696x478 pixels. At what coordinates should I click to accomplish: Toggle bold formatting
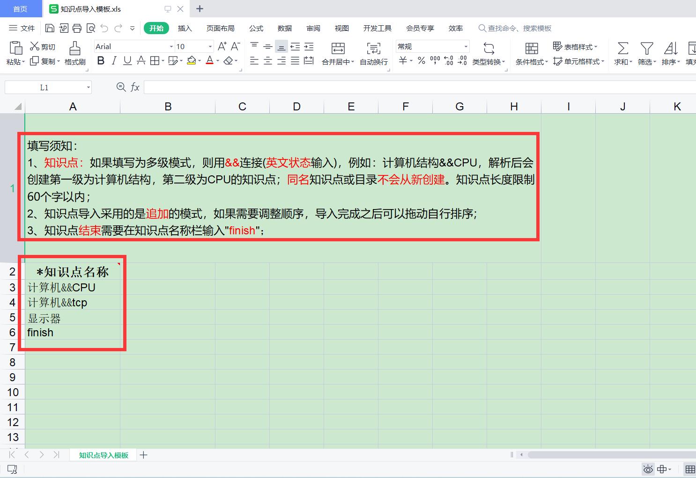point(101,61)
